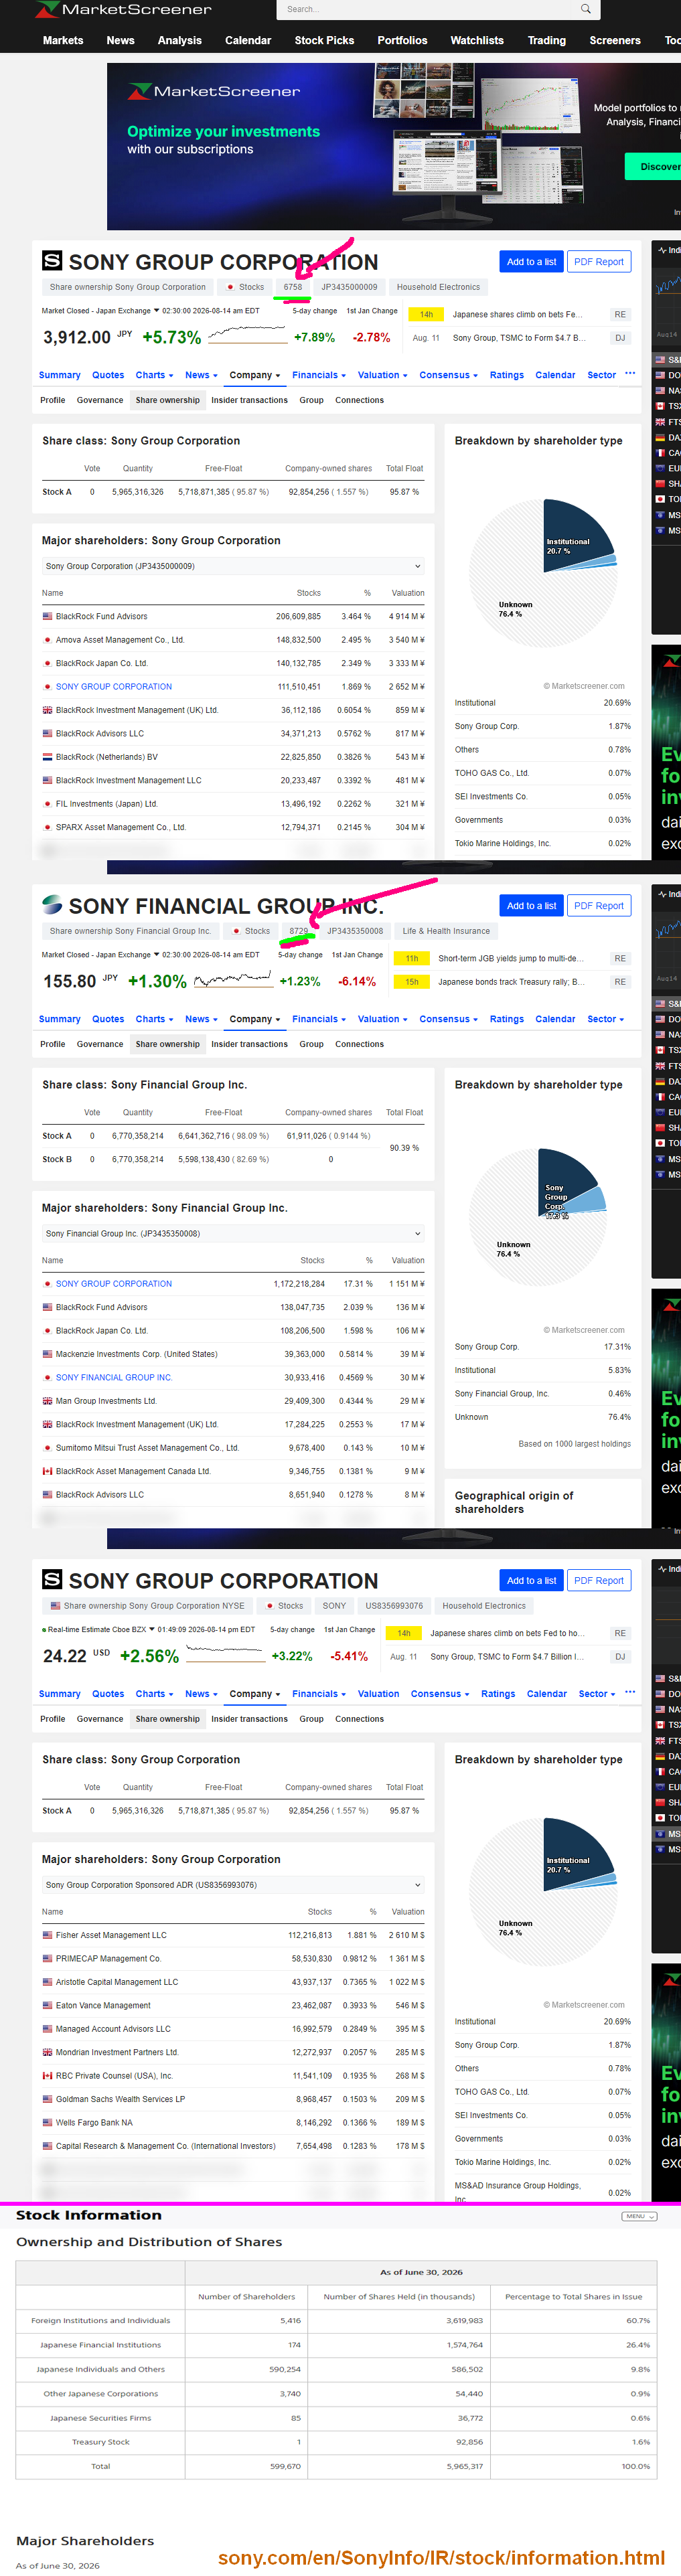Click the SONY ticker chip on NYSE page
The width and height of the screenshot is (681, 2576).
(x=334, y=1606)
